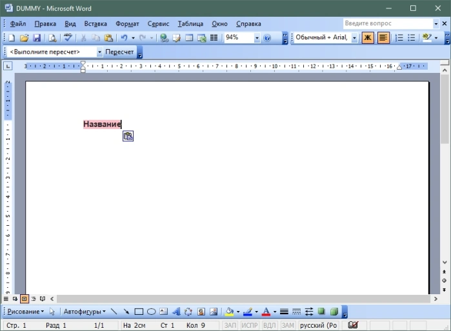Image resolution: width=451 pixels, height=331 pixels.
Task: Insert a table using the toolbar icon
Action: click(x=189, y=37)
